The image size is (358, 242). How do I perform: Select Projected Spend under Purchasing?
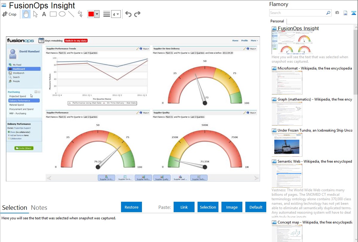coord(18,96)
